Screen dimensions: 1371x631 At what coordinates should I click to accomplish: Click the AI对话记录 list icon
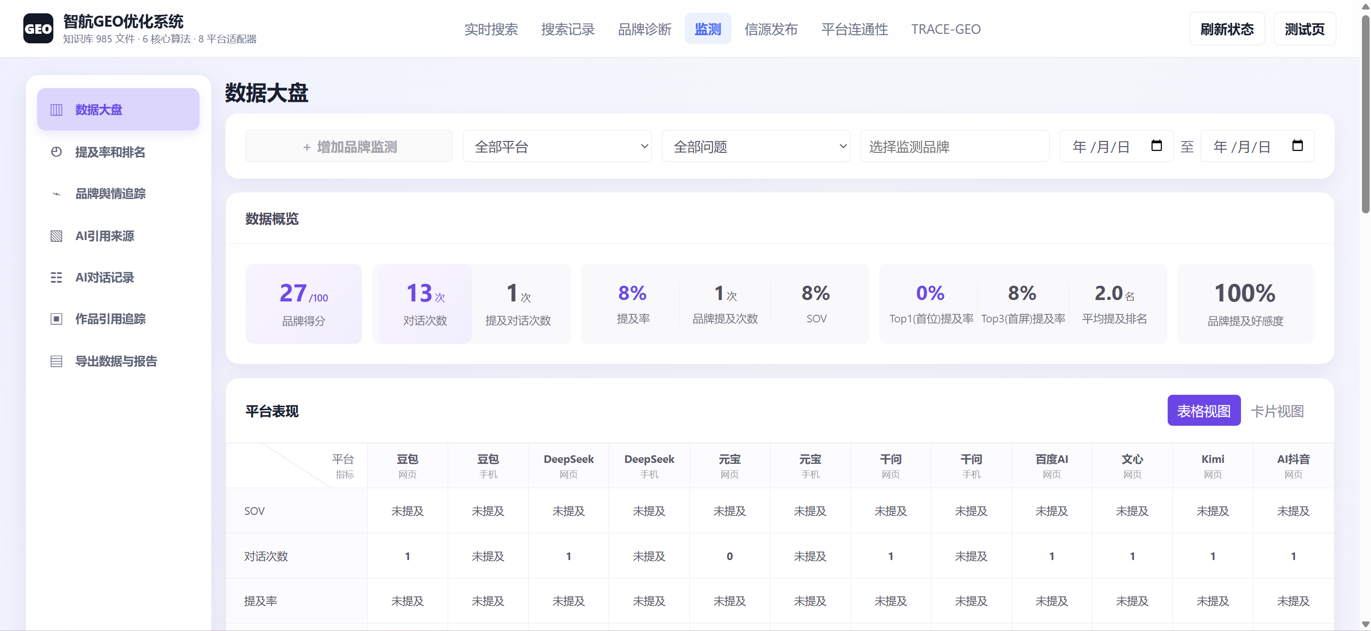56,277
